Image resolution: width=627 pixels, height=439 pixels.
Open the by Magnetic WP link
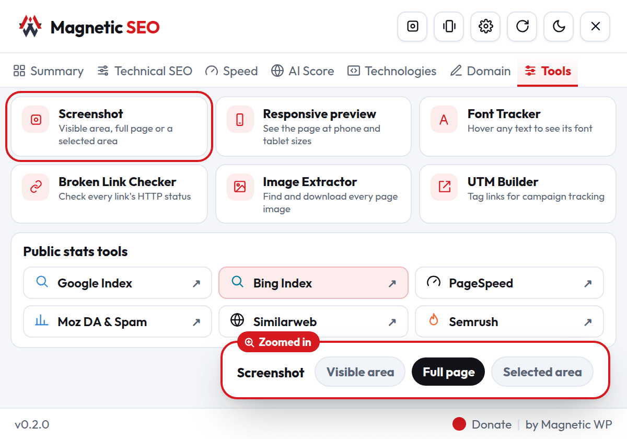coord(568,424)
